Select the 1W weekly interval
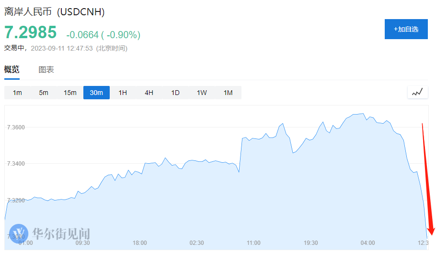The width and height of the screenshot is (436, 253). click(202, 93)
